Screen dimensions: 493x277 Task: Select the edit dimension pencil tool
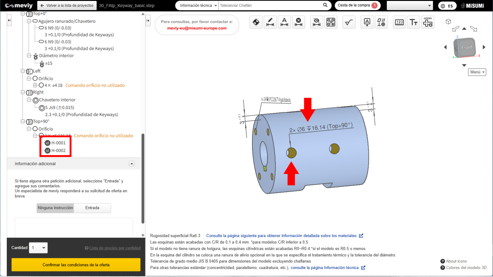click(x=270, y=22)
